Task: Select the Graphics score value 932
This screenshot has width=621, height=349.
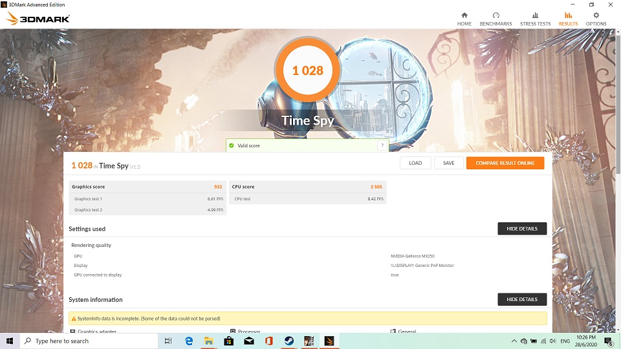Action: [218, 187]
